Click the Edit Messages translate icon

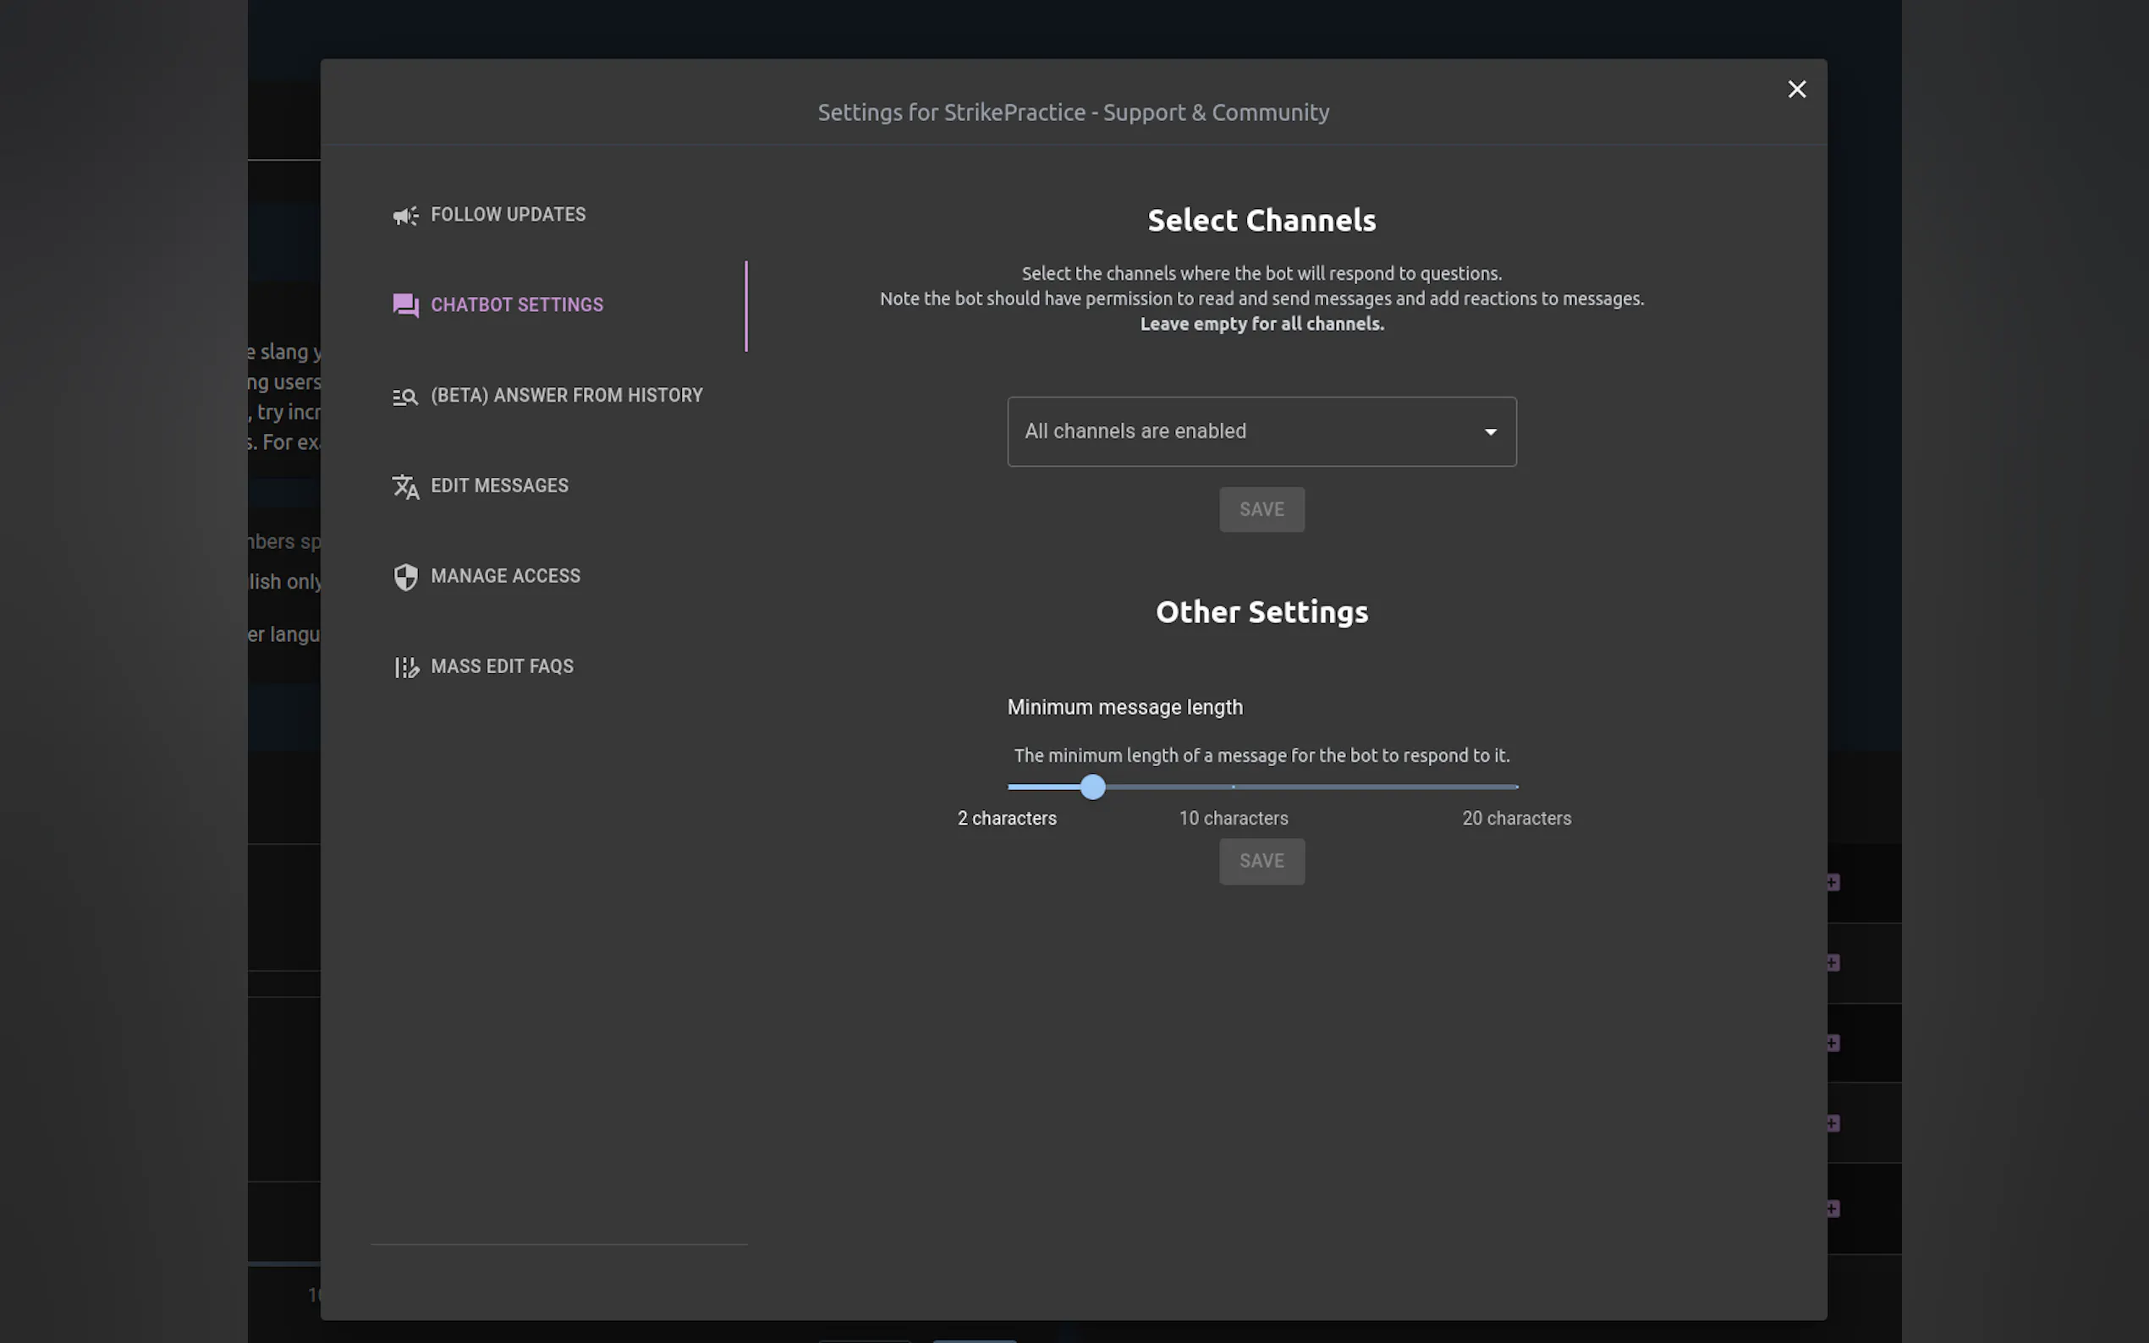tap(405, 487)
